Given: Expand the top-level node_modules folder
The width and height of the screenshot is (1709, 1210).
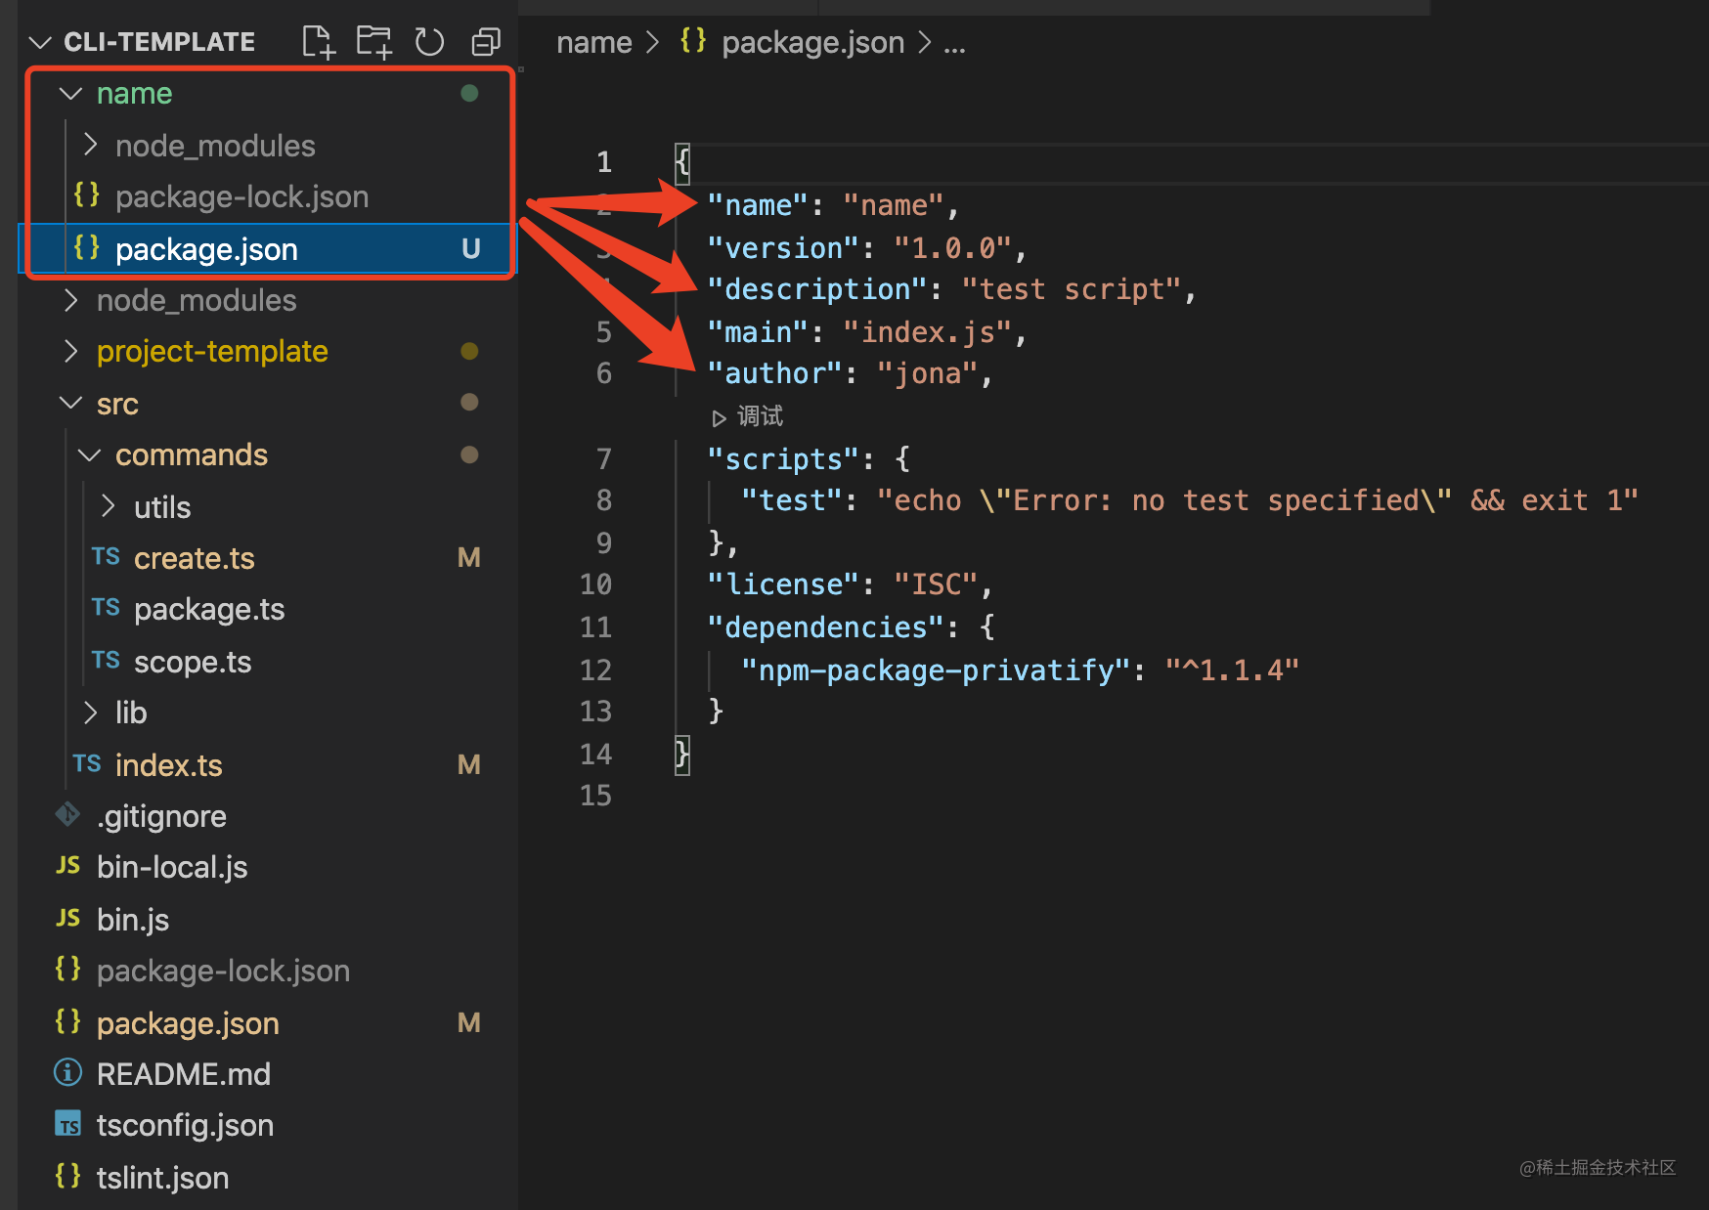Looking at the screenshot, I should tap(70, 300).
